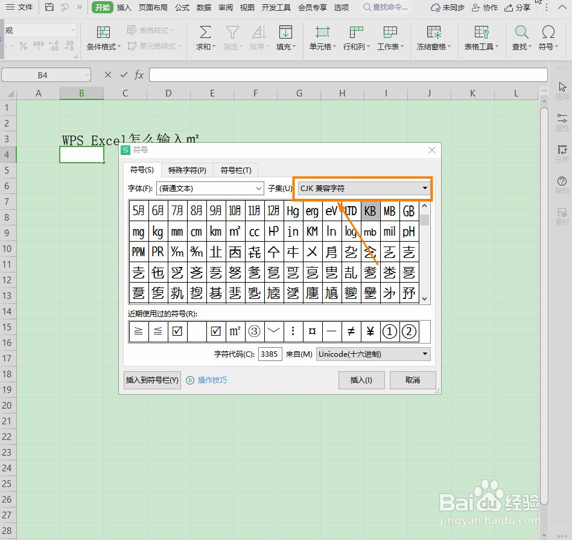Viewport: 572px width, 540px height.
Task: Click the cancel X in formula bar
Action: click(x=107, y=75)
